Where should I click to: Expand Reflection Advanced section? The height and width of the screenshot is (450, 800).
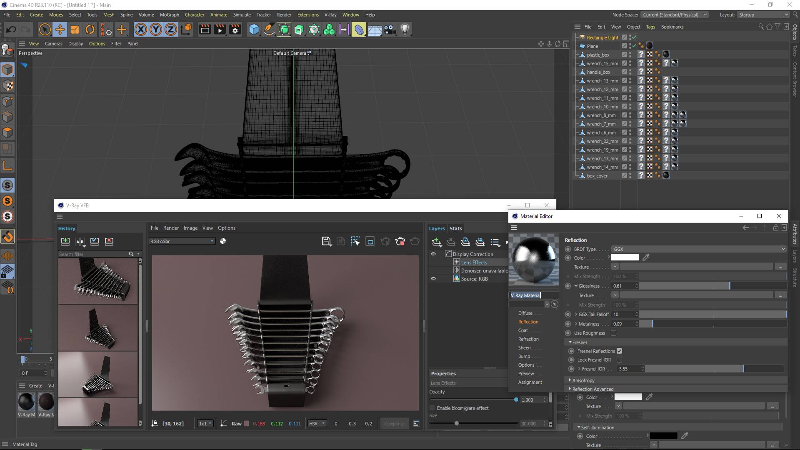[x=592, y=389]
